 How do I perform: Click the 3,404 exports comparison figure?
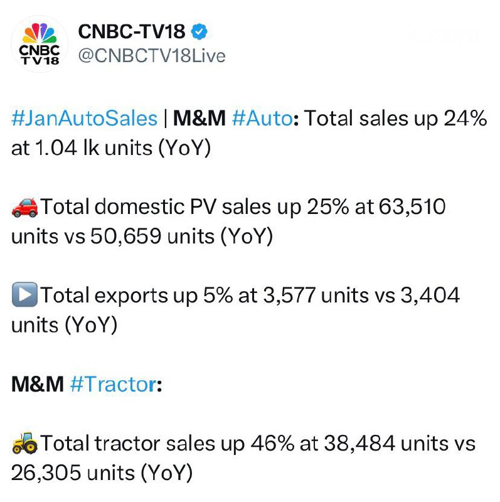click(430, 295)
